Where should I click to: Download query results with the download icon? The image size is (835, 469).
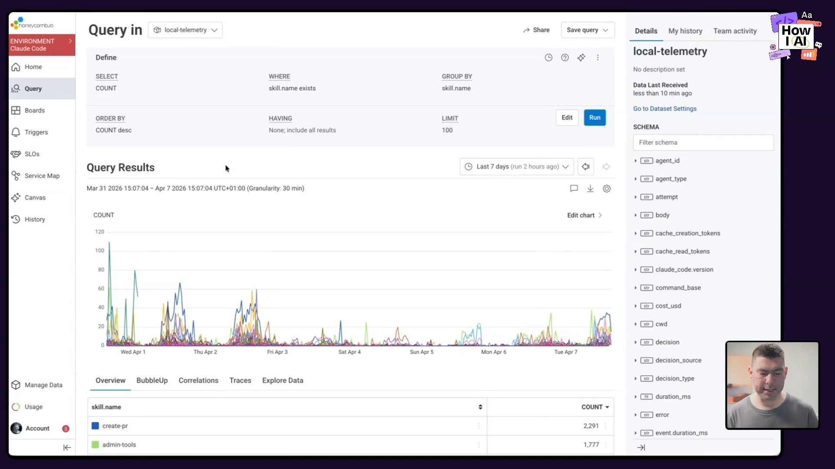[590, 188]
